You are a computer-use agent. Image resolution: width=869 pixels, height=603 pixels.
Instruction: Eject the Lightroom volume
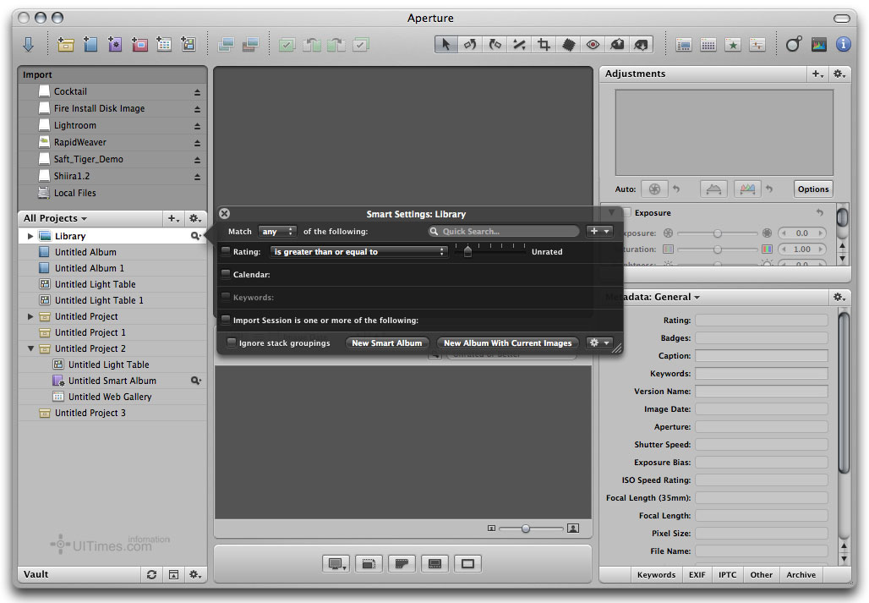click(x=197, y=126)
